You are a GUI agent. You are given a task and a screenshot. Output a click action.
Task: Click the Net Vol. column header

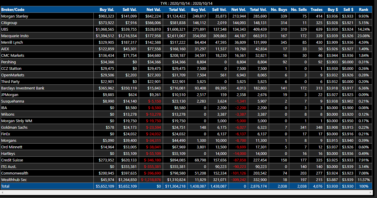238,10
